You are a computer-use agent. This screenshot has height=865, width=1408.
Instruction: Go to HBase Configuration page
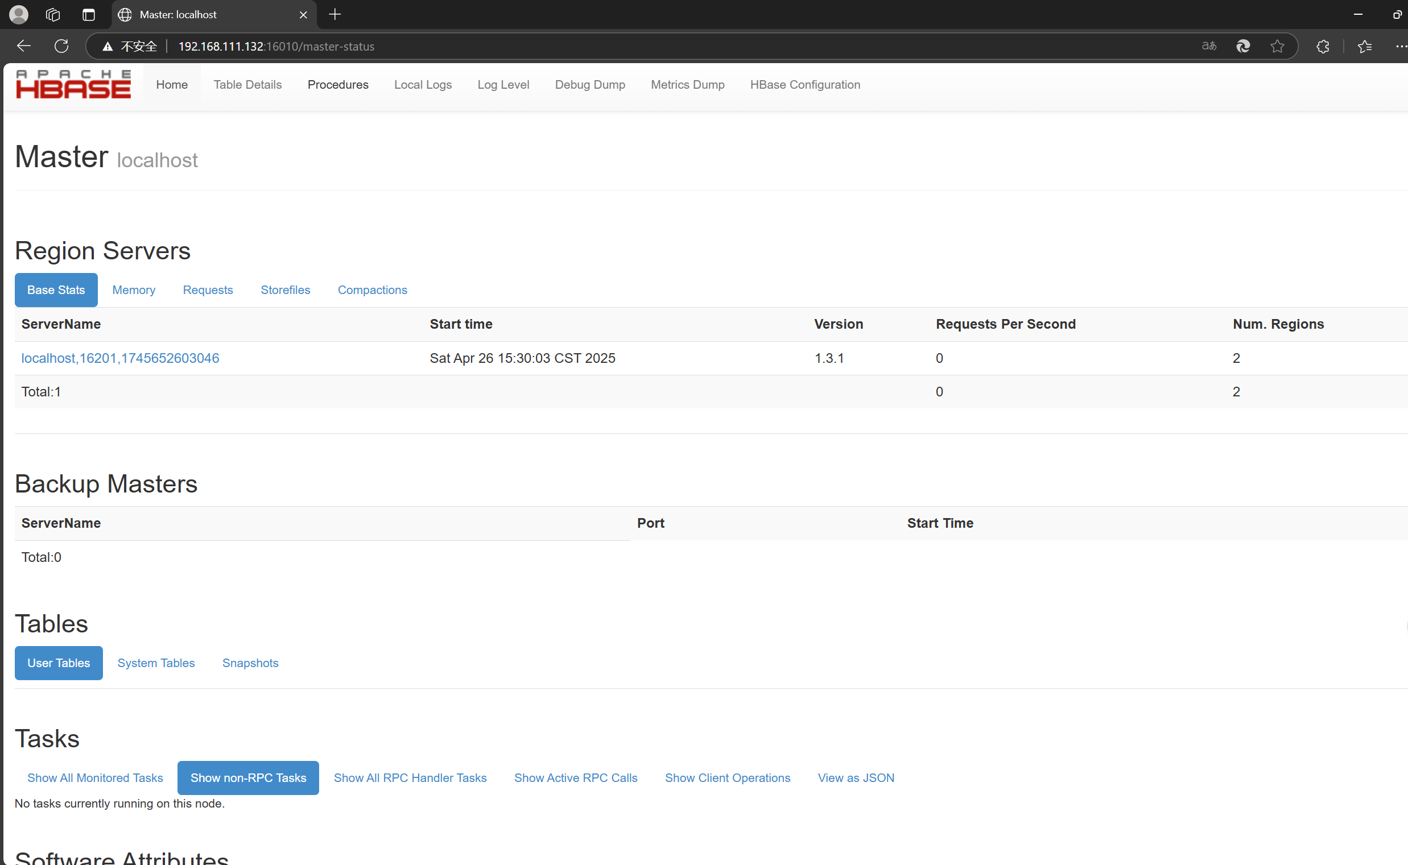(x=804, y=85)
